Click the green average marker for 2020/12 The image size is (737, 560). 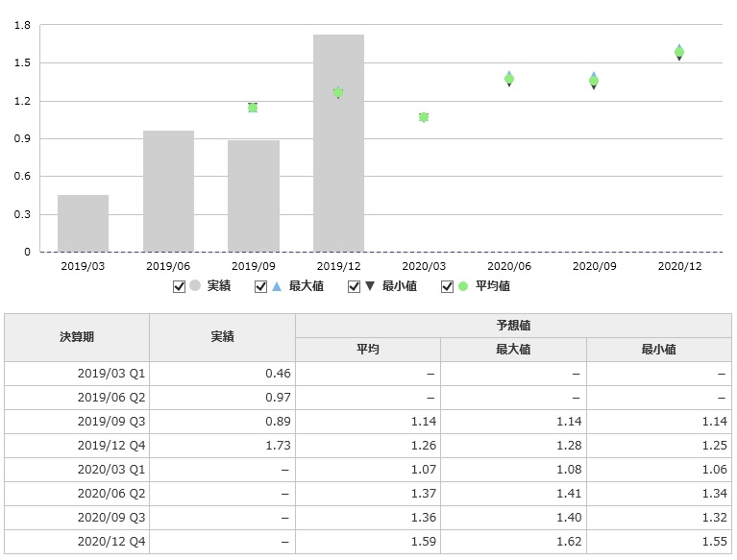[679, 52]
